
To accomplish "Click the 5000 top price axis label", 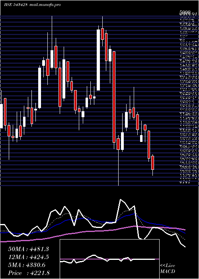I will pyautogui.click(x=185, y=12).
